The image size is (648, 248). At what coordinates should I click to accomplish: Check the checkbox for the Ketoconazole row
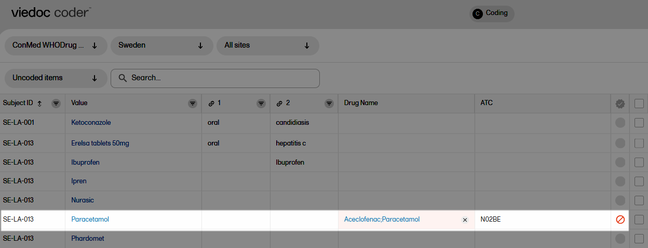coord(639,123)
